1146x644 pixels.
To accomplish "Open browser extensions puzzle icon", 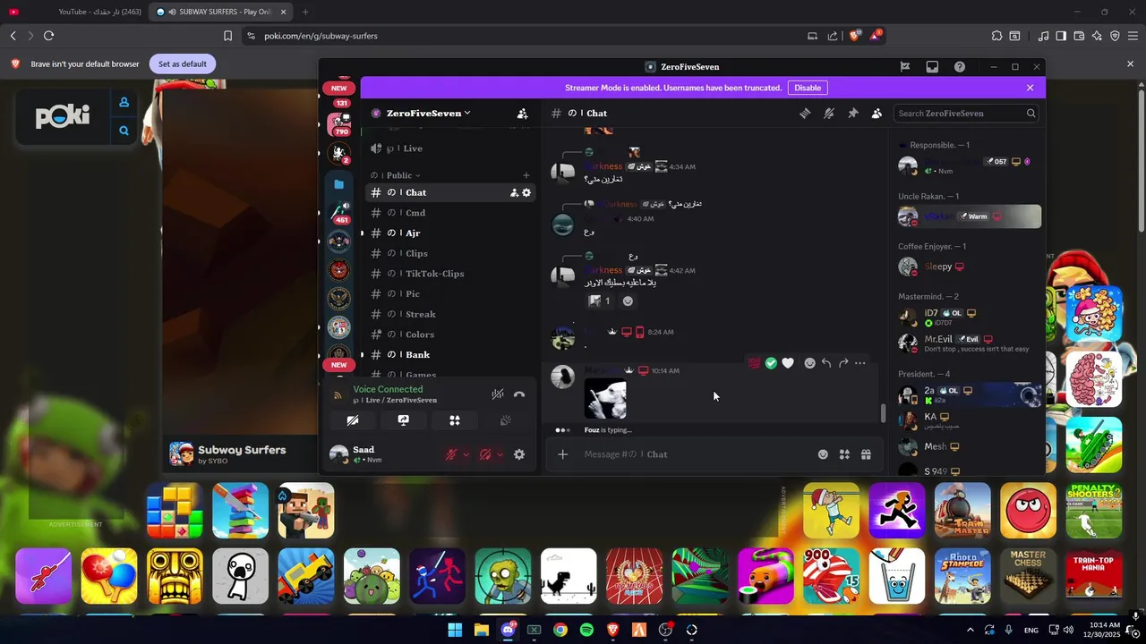I will tap(996, 36).
